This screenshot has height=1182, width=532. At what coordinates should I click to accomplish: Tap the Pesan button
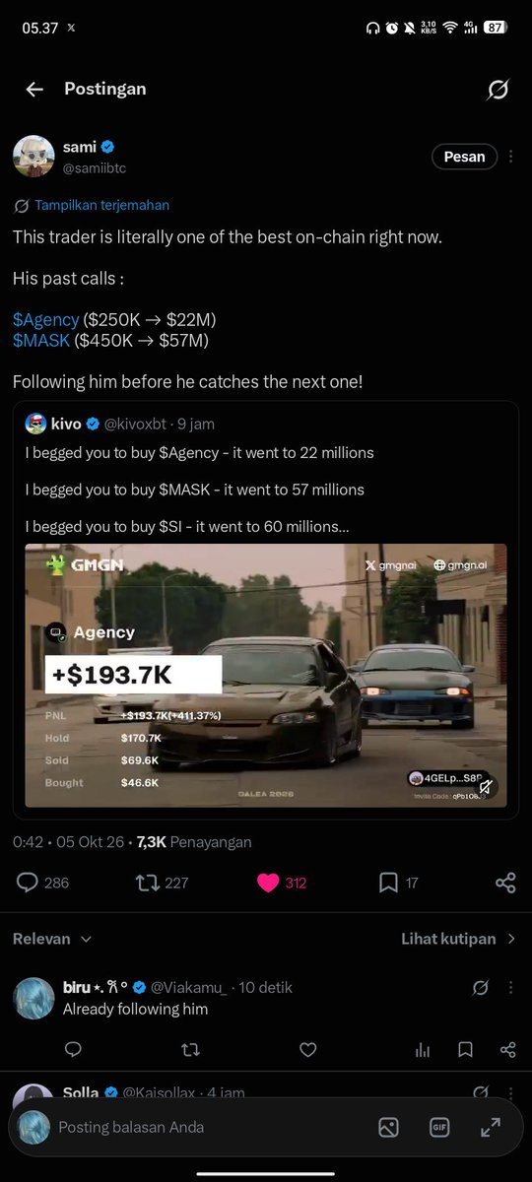[x=464, y=157]
